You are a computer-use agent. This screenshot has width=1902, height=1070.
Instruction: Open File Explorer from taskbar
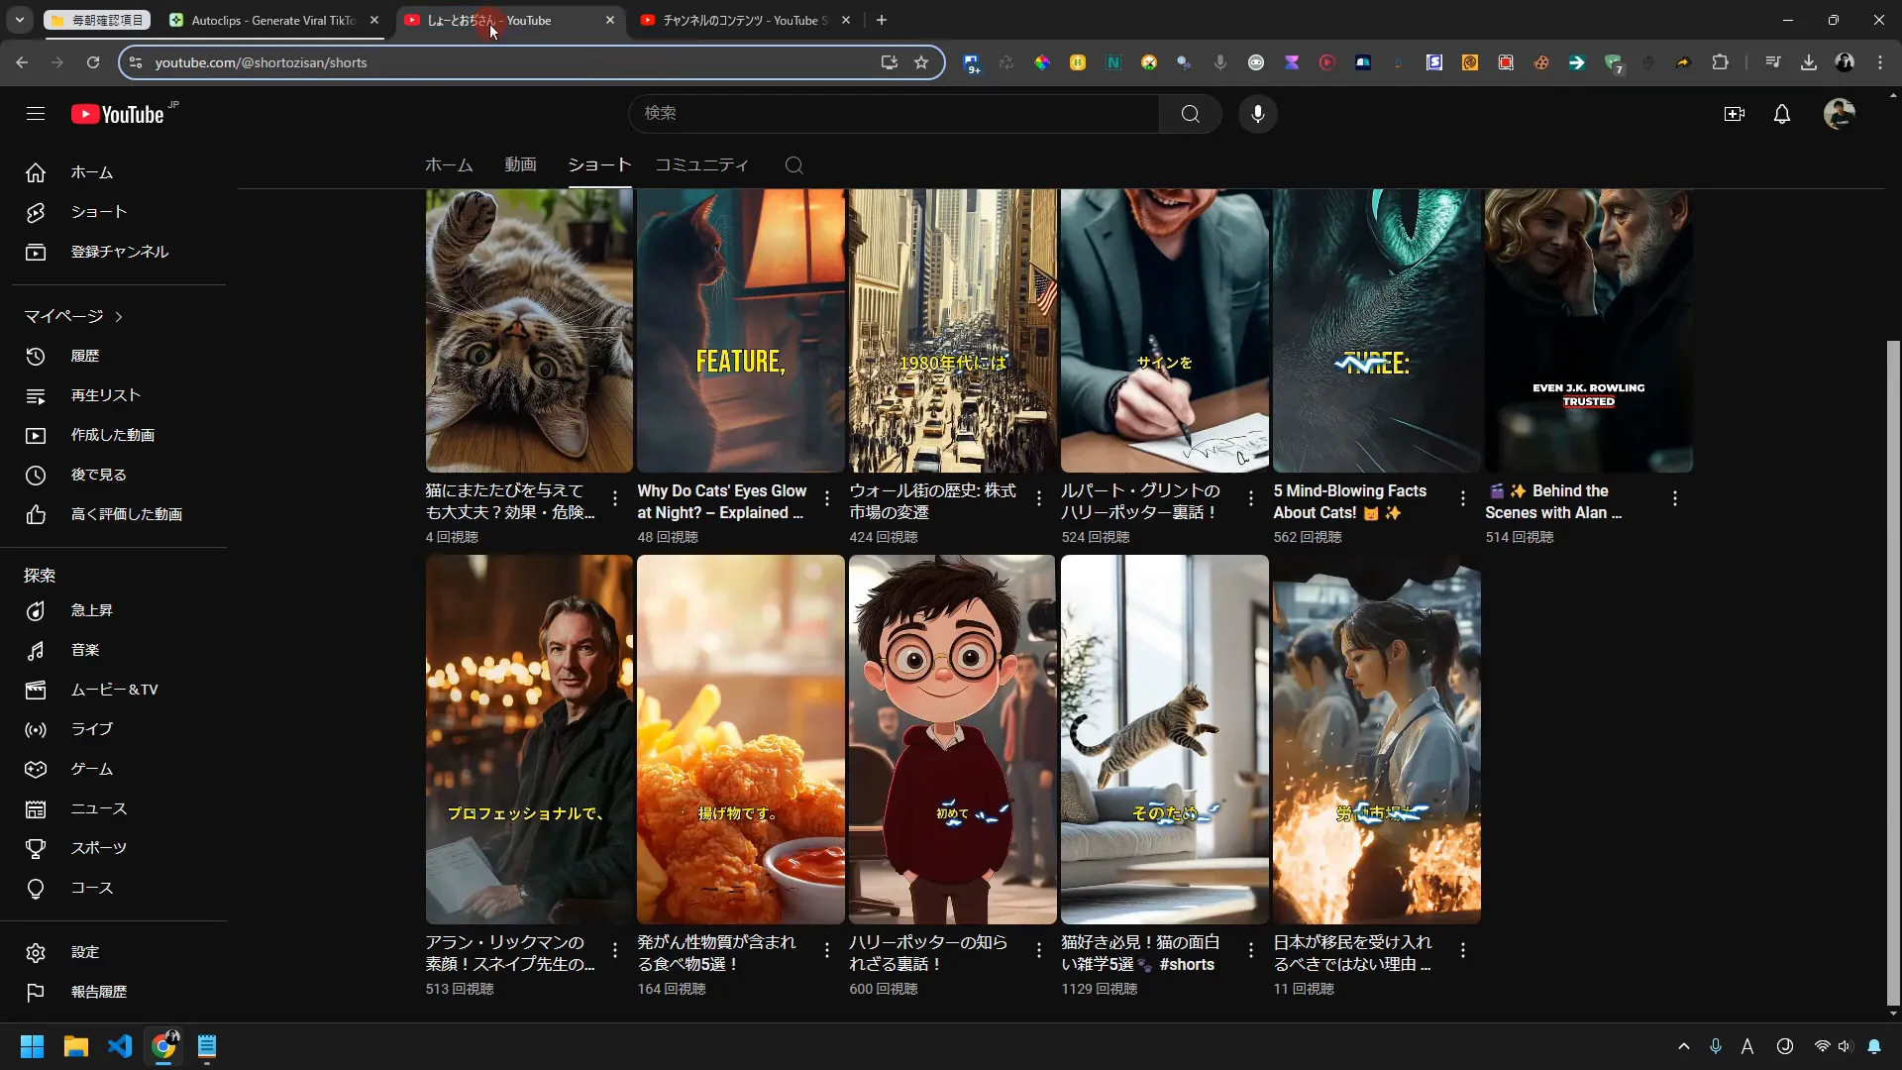[x=76, y=1046]
